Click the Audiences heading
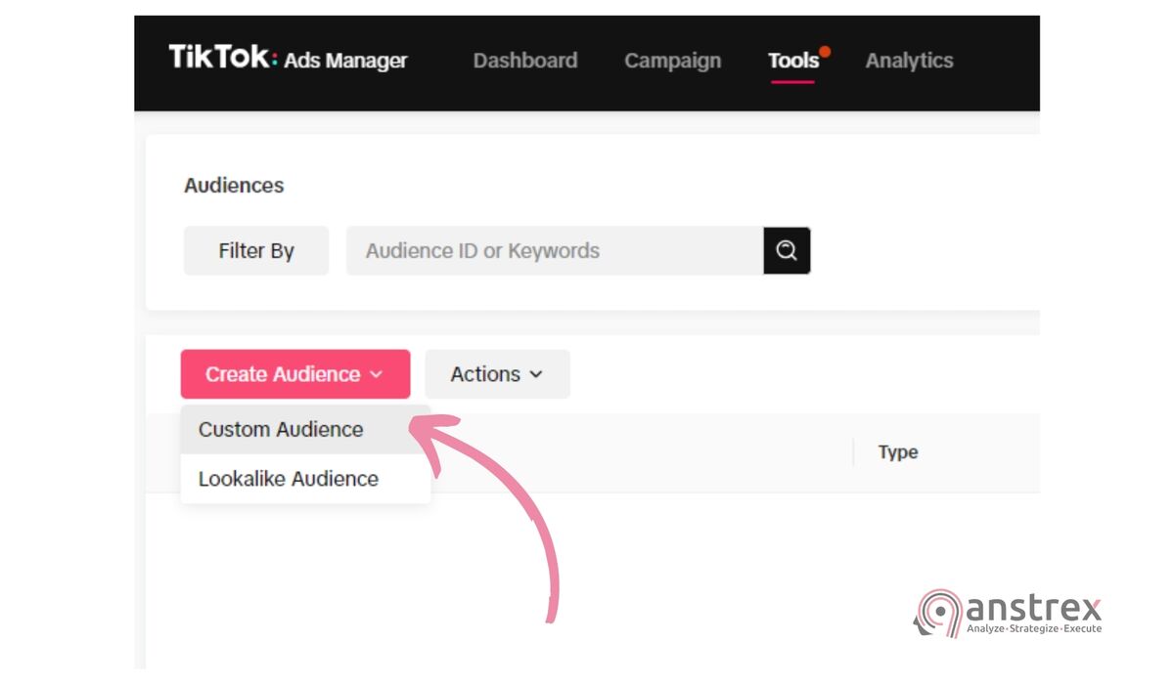This screenshot has height=684, width=1174. [x=234, y=185]
